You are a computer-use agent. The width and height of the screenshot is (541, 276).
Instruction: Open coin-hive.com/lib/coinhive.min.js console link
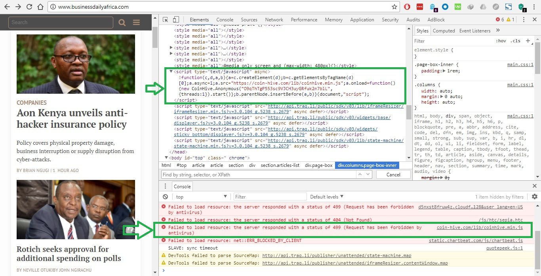(x=480, y=227)
